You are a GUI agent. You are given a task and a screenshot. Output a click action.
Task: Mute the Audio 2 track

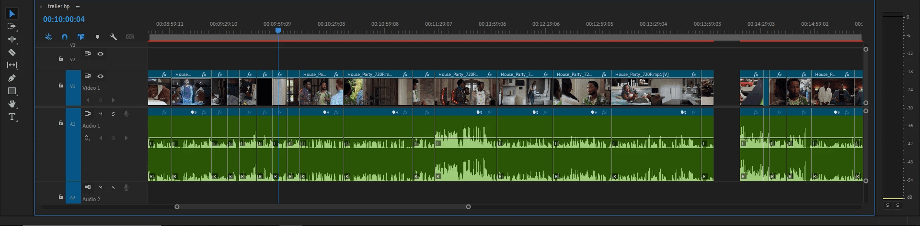pos(100,187)
